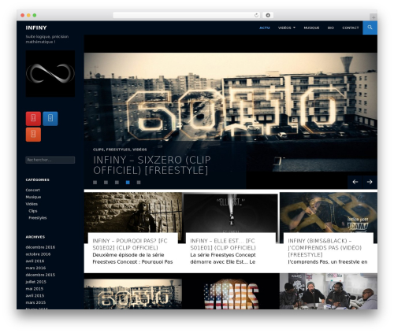The height and width of the screenshot is (333, 394).
Task: Open the juillet 2015 archive
Action: tap(36, 282)
